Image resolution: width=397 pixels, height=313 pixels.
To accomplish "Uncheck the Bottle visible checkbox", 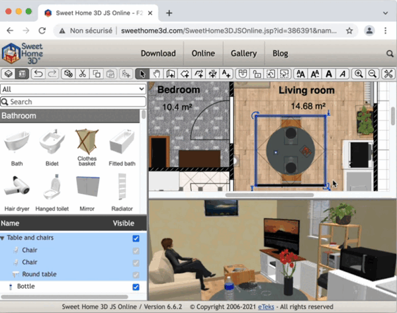I will (x=136, y=287).
